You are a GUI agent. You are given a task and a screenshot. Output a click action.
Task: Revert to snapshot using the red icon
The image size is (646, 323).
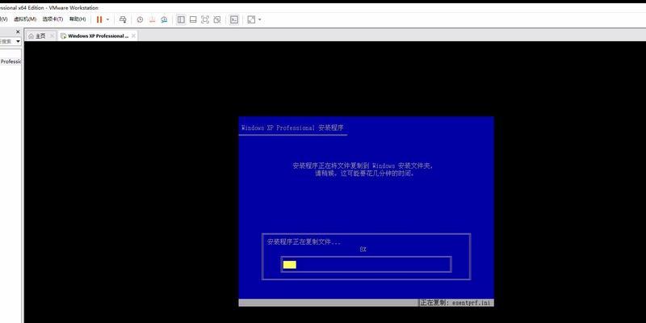[152, 19]
